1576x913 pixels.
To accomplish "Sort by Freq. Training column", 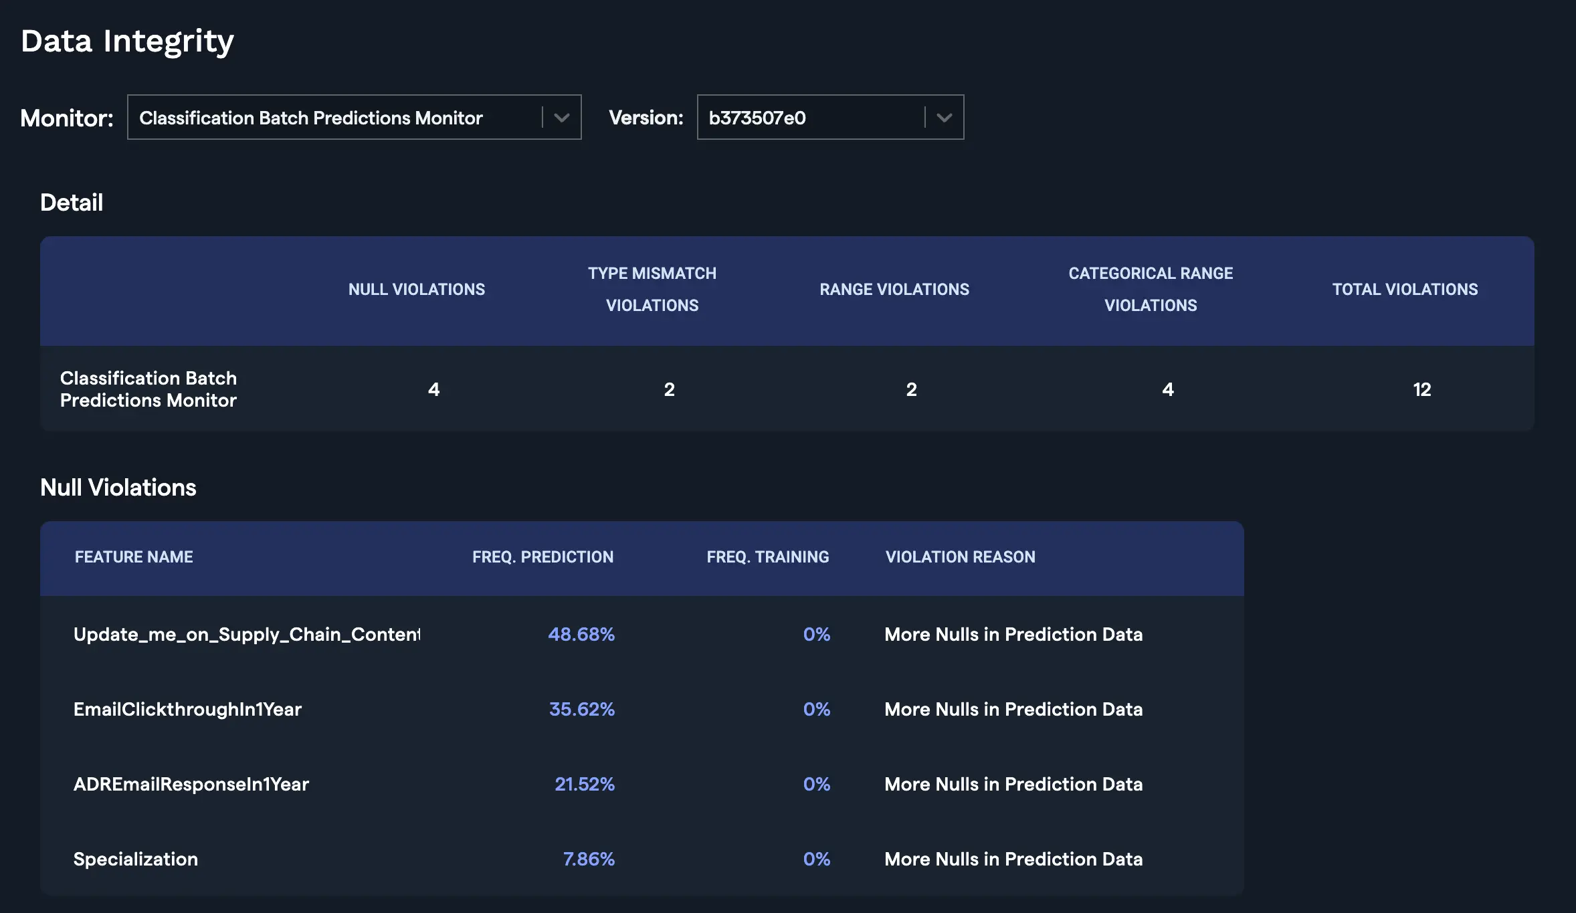I will pos(767,557).
